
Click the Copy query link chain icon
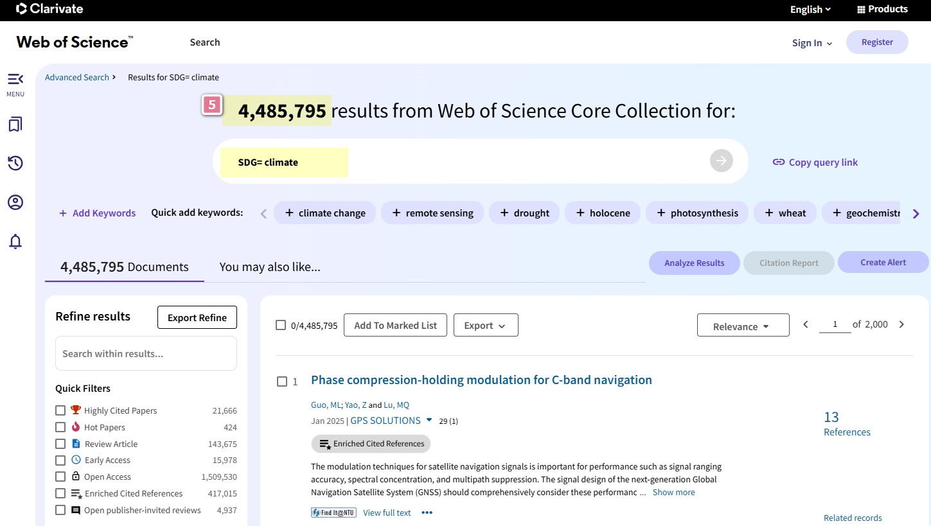coord(778,162)
